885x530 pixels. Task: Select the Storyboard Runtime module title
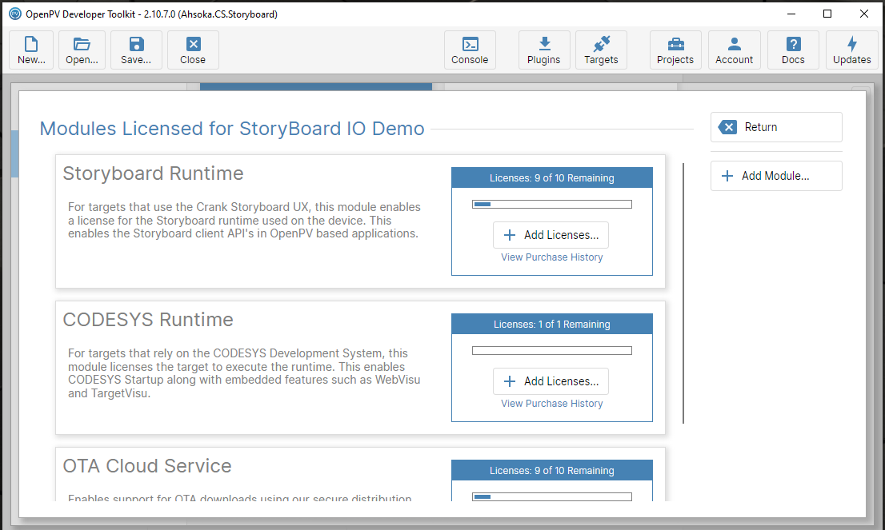pos(153,173)
